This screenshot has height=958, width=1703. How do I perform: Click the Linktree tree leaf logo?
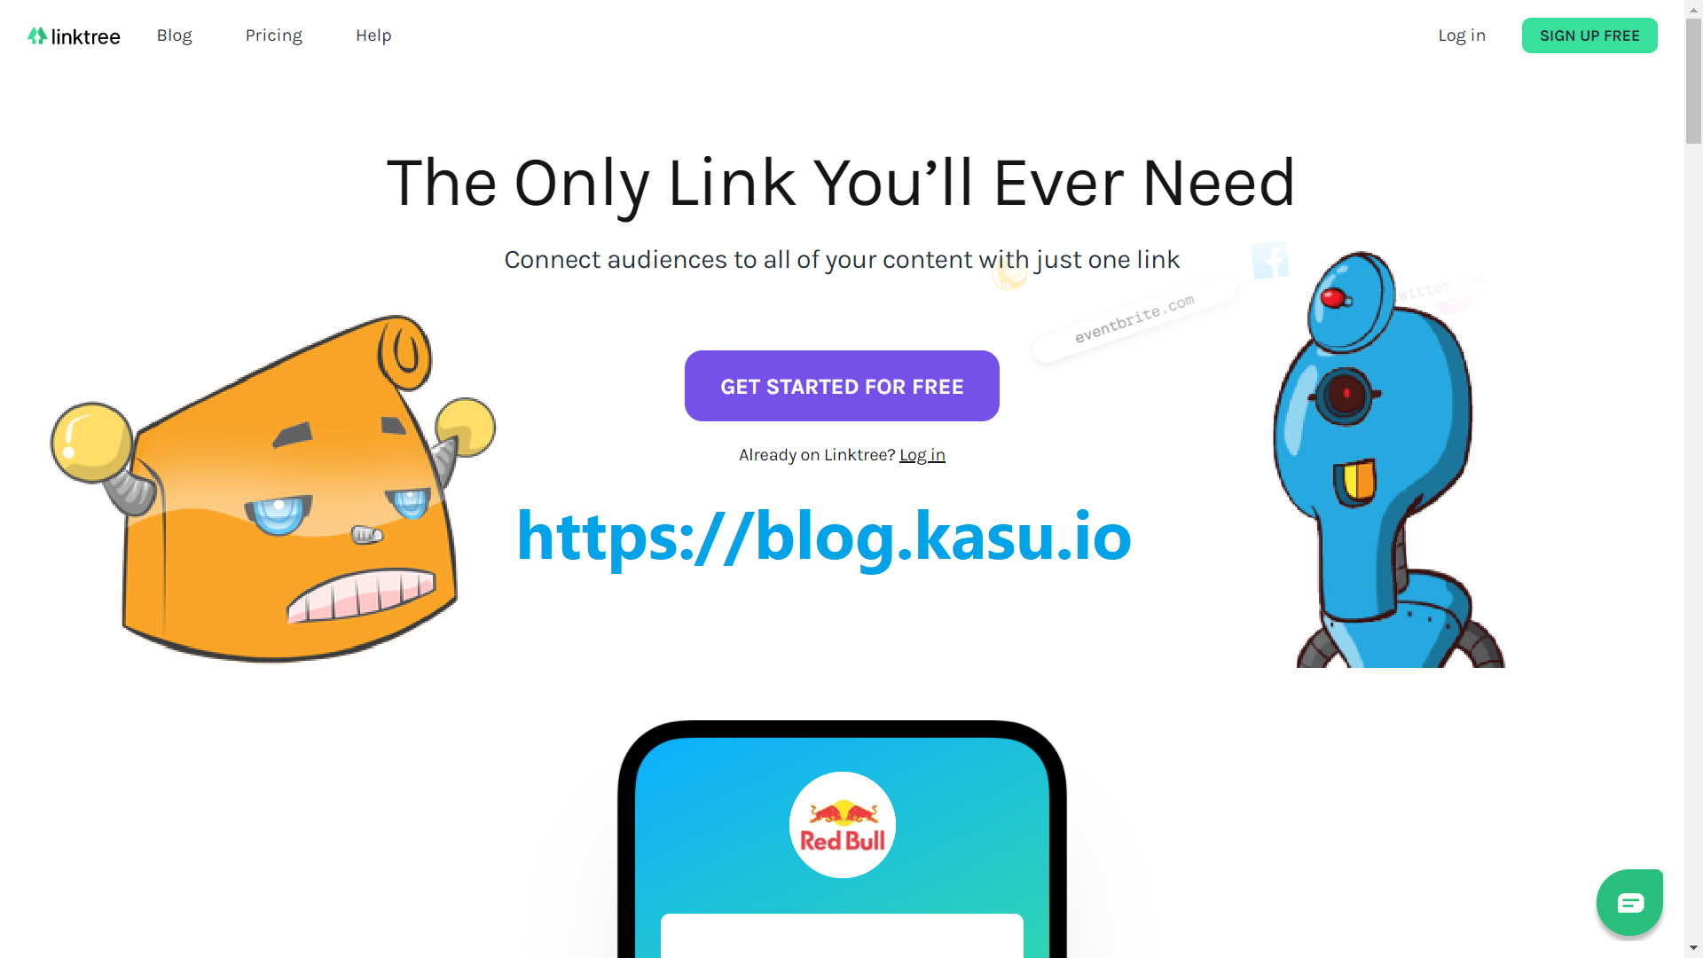(x=37, y=35)
